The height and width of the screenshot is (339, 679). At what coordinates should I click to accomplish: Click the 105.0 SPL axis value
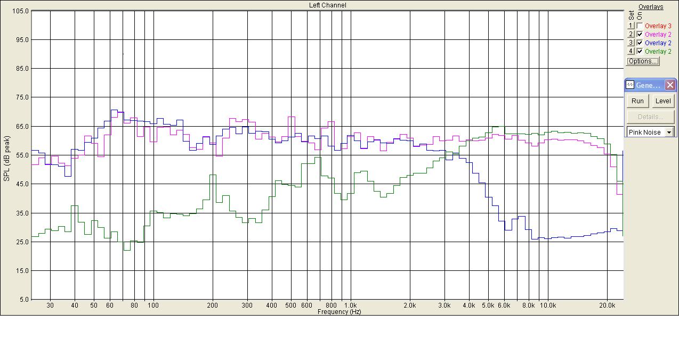(x=20, y=11)
